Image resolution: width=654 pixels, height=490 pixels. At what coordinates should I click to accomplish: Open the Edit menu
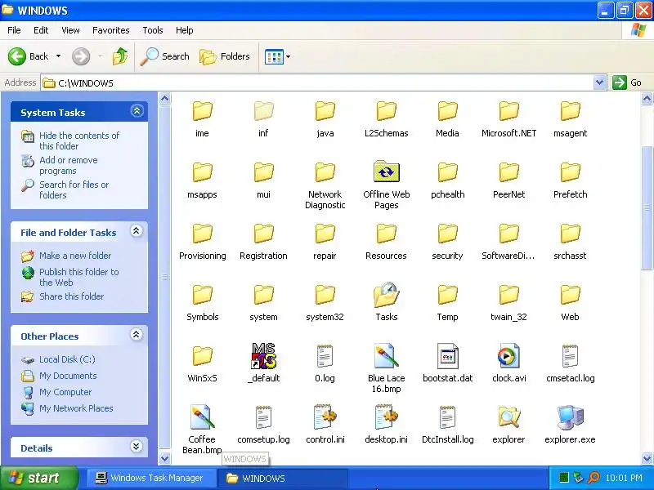tap(41, 30)
